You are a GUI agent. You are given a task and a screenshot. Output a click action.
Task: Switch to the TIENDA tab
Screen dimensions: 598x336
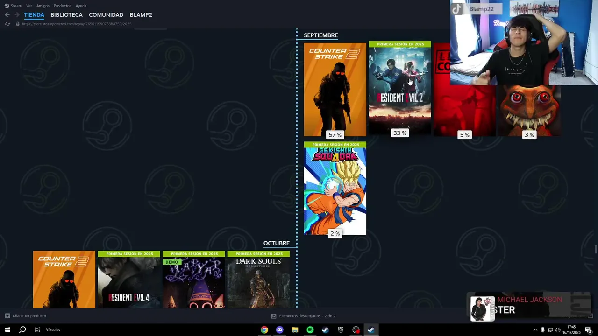pos(34,15)
